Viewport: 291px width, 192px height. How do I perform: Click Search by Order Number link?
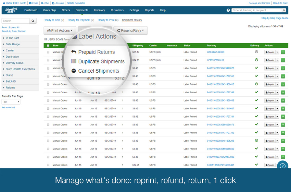click(14, 31)
